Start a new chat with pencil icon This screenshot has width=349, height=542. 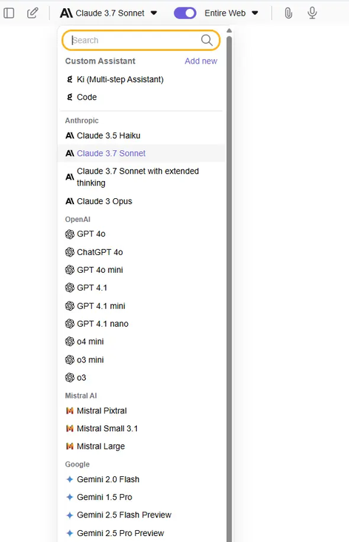(x=33, y=13)
